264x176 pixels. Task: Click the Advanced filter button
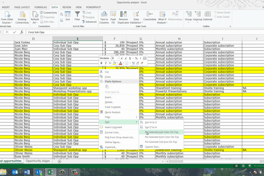pos(89,22)
